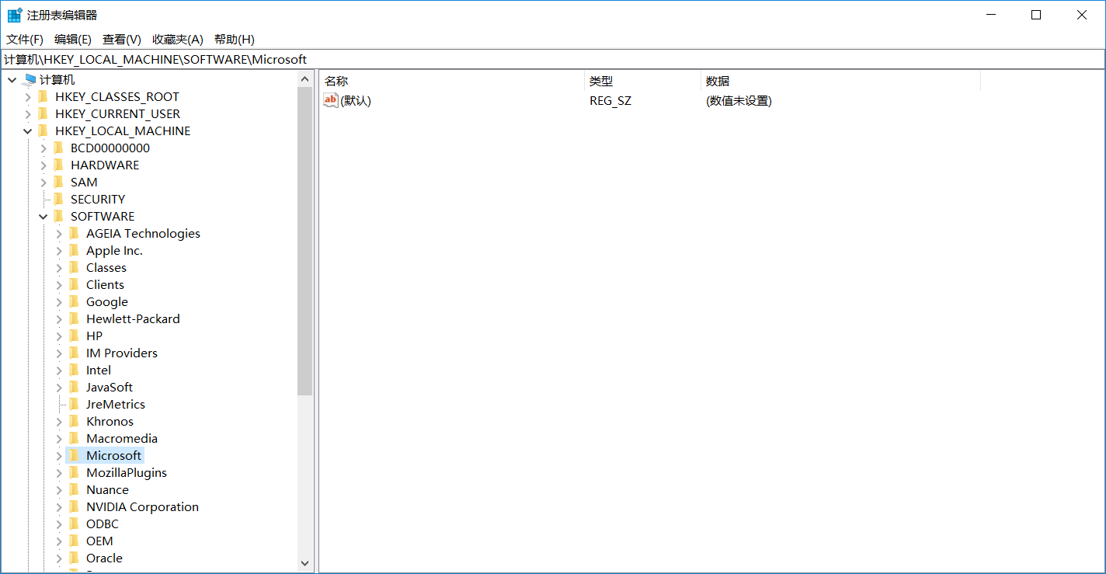Click the OEM folder icon
The image size is (1106, 574).
pos(75,541)
